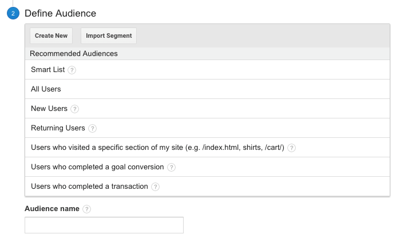Select Users who visited a specific section
Image resolution: width=408 pixels, height=246 pixels.
click(x=207, y=148)
